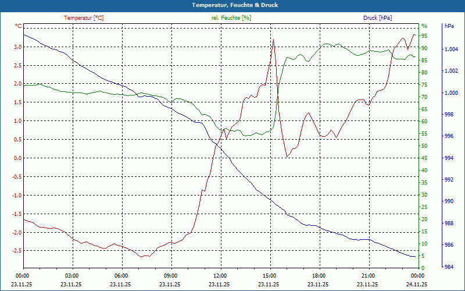The image size is (465, 291).
Task: Click green humidity axis value "50"
Action: pyautogui.click(x=424, y=146)
